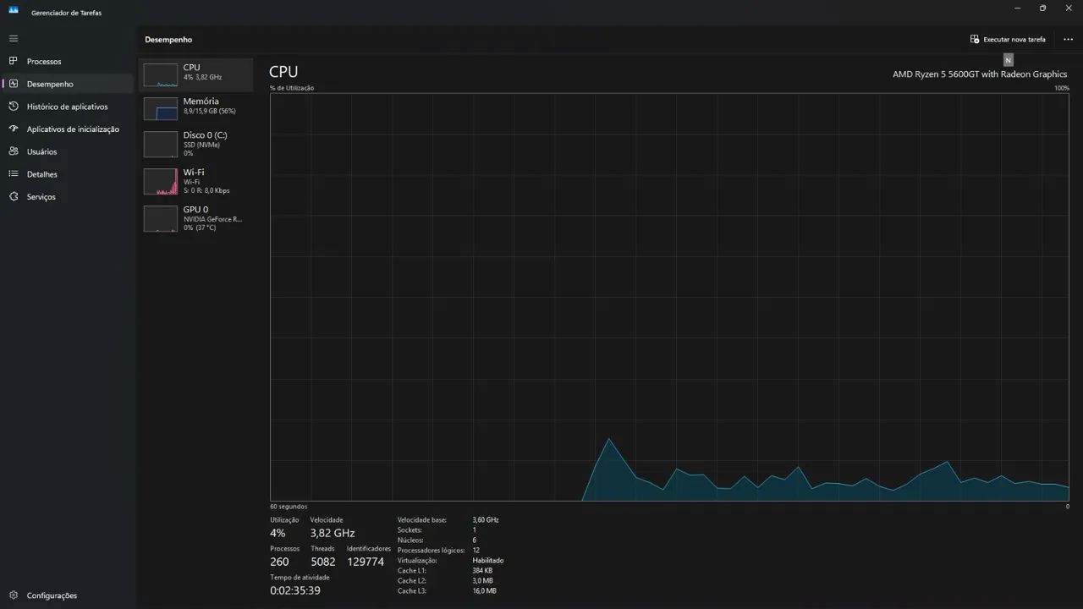
Task: Click the 3,82 GHz speed value
Action: click(333, 533)
